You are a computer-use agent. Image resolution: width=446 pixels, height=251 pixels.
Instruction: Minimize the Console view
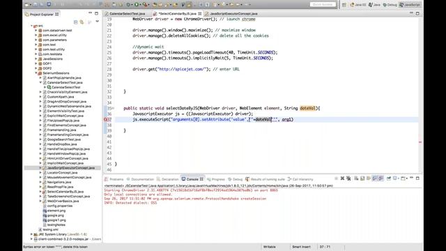(x=412, y=178)
